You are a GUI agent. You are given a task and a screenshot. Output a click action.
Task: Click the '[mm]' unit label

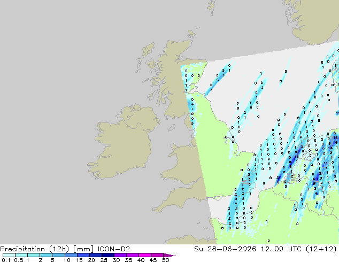(x=83, y=249)
